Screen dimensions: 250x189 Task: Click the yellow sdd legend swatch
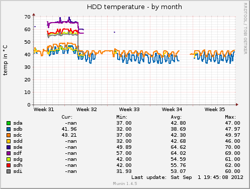click(9, 141)
